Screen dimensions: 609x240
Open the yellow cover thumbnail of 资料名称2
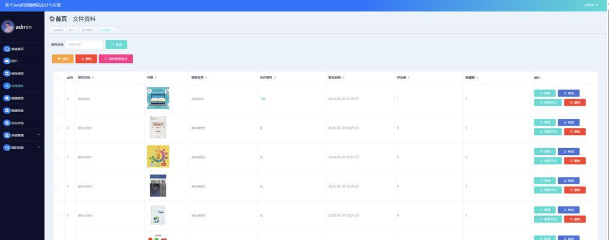click(x=158, y=156)
